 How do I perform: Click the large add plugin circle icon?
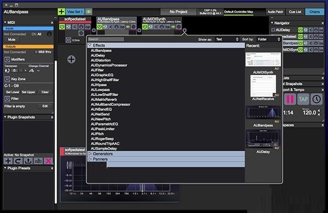(71, 60)
